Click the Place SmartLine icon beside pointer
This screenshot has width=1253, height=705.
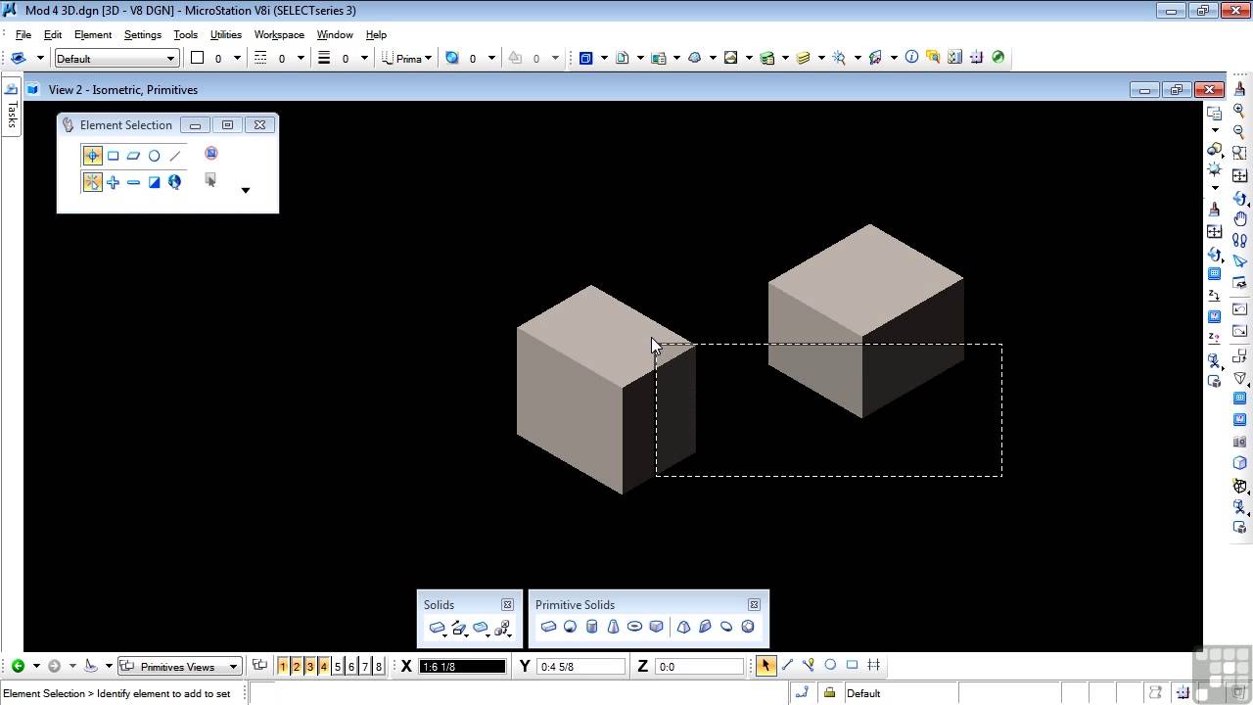click(x=787, y=665)
